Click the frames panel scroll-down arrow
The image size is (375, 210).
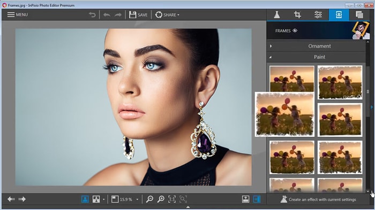368,191
